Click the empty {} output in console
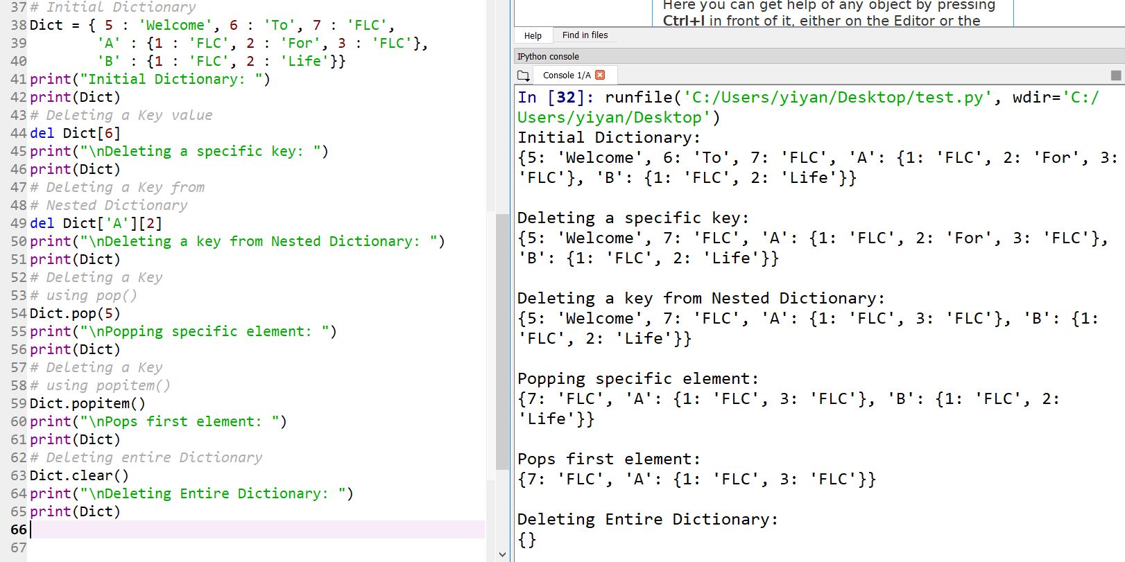Image resolution: width=1125 pixels, height=562 pixels. click(527, 540)
